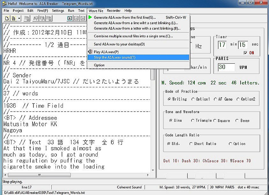Select Send A1A.wav to your desktop
This screenshot has height=195, width=269.
[119, 44]
